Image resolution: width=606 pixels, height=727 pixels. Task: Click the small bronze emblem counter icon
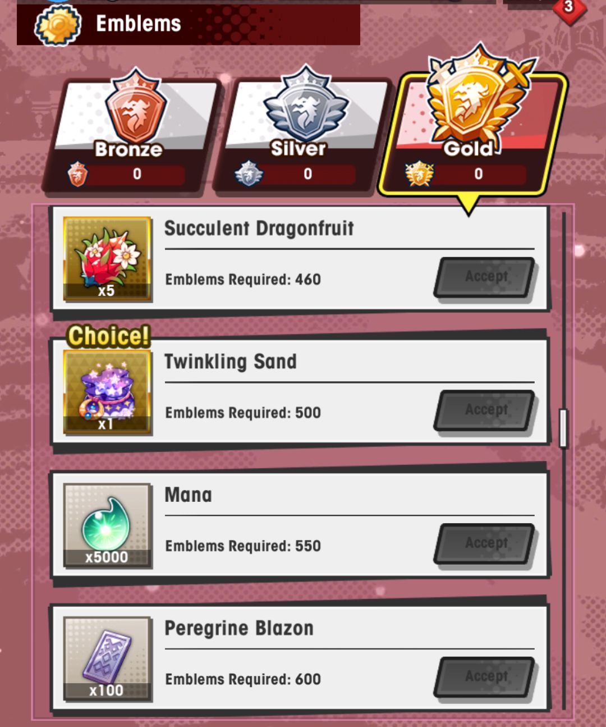(77, 174)
